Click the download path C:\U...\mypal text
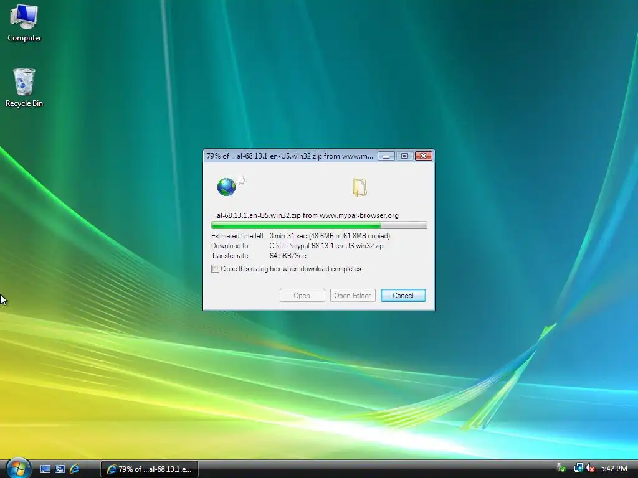638x478 pixels. (x=326, y=246)
